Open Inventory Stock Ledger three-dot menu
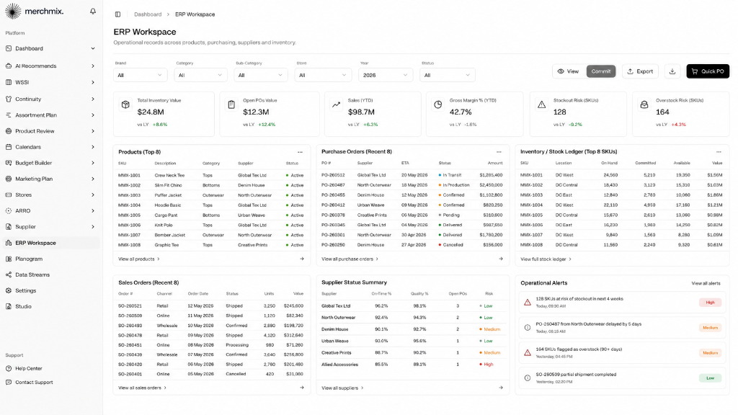This screenshot has height=415, width=738. click(x=719, y=152)
